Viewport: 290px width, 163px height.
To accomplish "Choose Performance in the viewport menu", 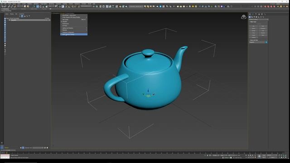I will 74,24.
